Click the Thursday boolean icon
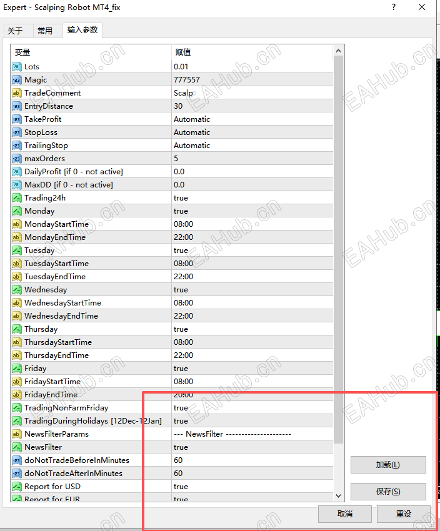 pyautogui.click(x=17, y=329)
